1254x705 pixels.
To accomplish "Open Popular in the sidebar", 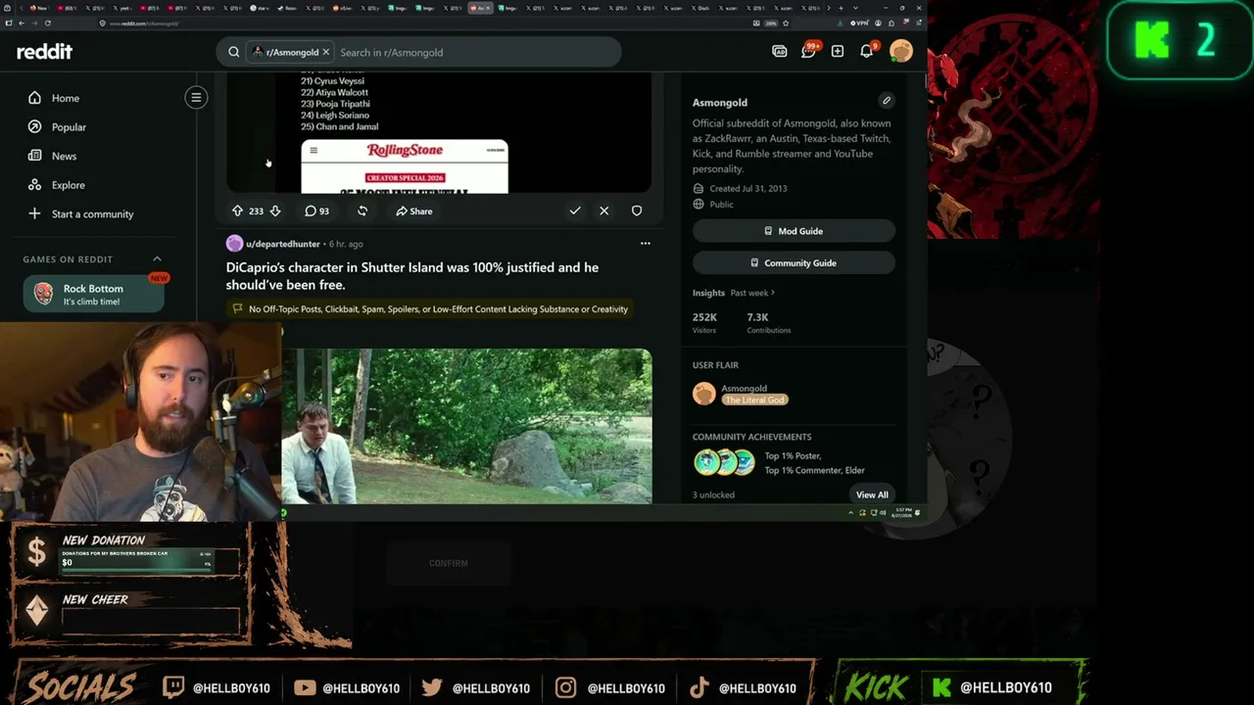I will point(69,127).
